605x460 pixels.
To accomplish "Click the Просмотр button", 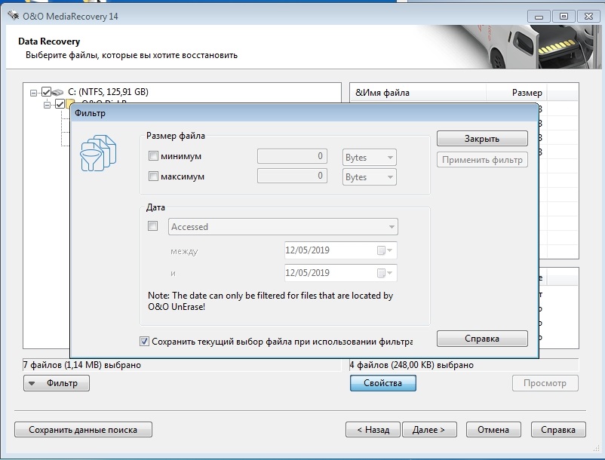I will (545, 383).
